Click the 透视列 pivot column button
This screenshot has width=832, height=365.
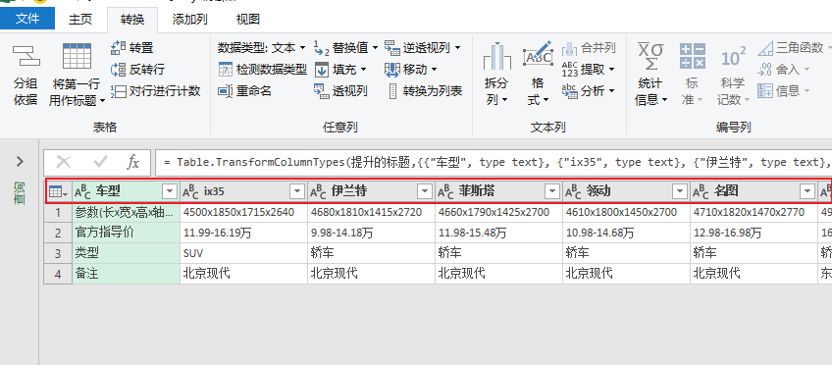(x=340, y=91)
